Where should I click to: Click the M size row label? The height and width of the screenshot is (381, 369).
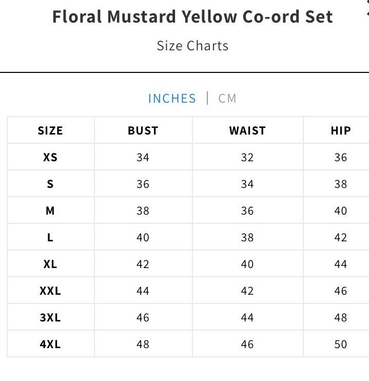click(x=50, y=211)
